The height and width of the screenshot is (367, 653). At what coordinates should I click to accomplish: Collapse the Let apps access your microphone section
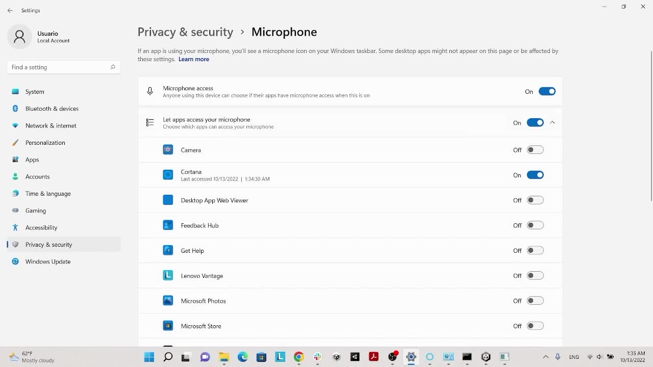pyautogui.click(x=552, y=123)
